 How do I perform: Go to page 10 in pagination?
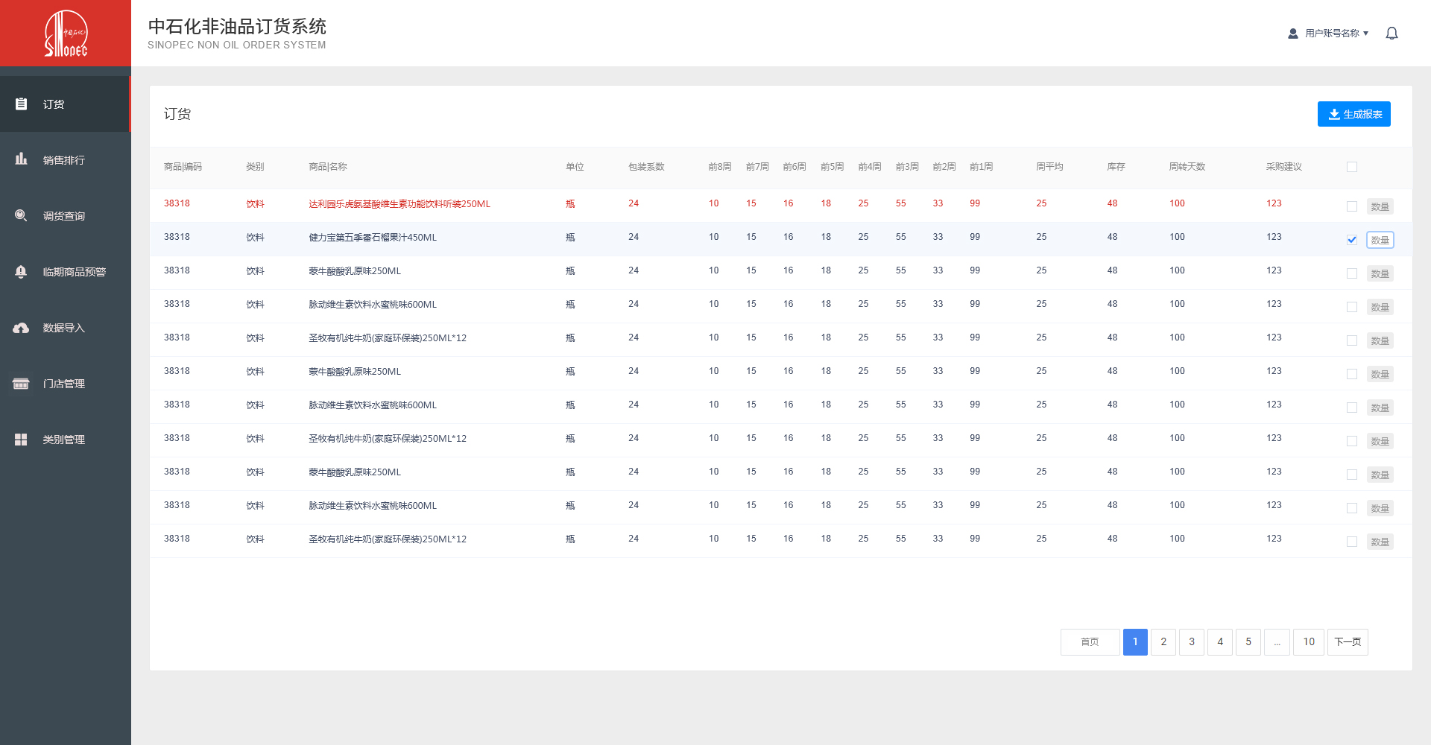[1308, 642]
